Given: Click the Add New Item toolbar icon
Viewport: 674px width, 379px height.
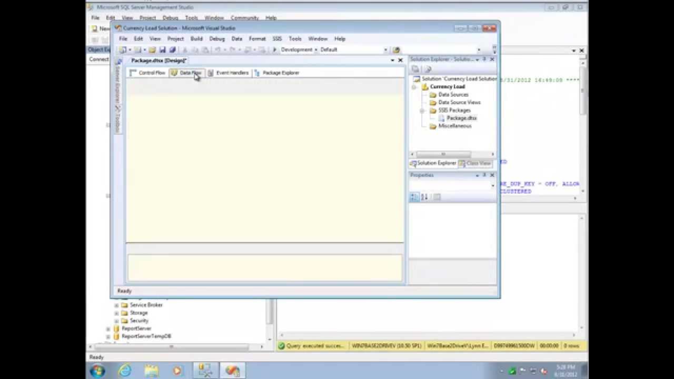Looking at the screenshot, I should coord(138,50).
